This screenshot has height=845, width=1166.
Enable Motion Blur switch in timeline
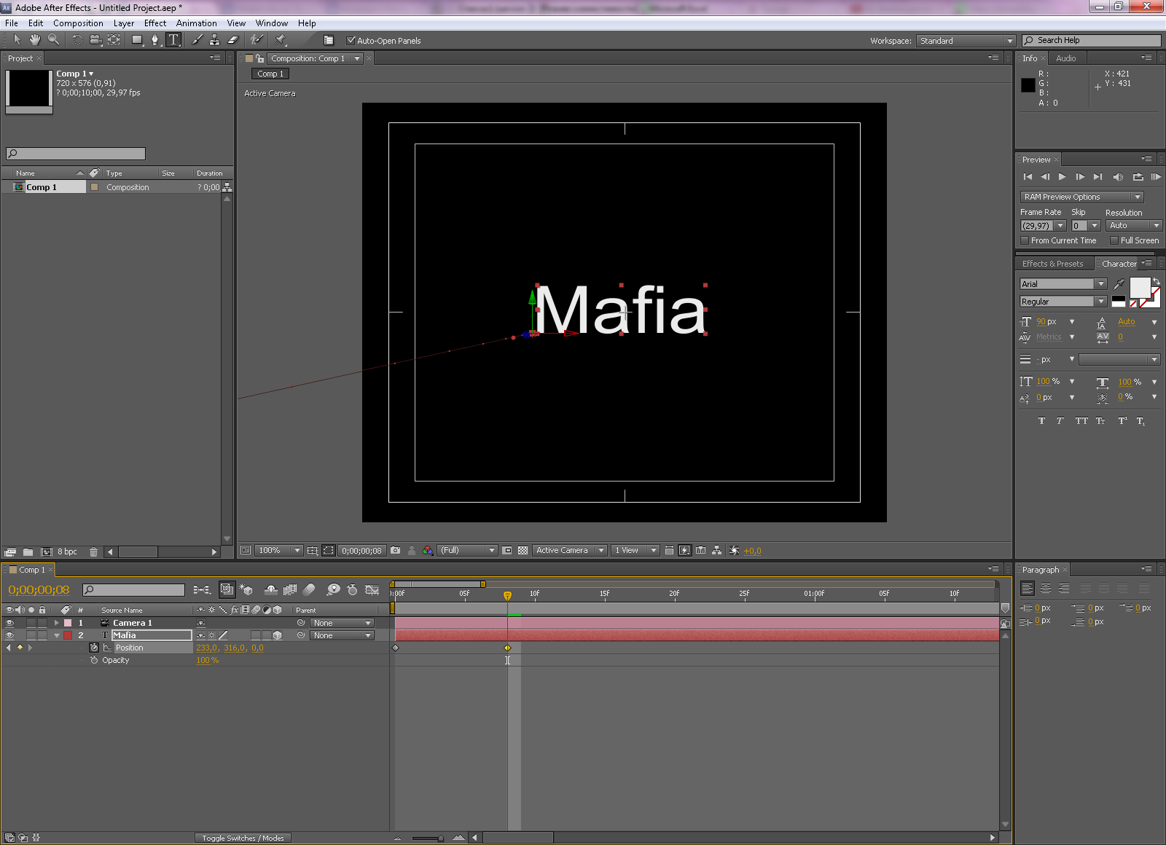[x=309, y=590]
